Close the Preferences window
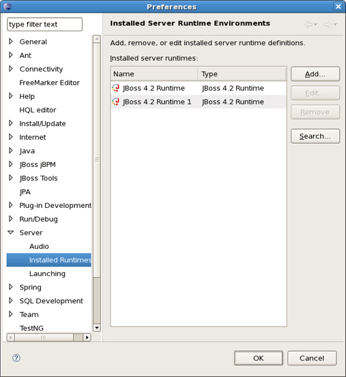Image resolution: width=346 pixels, height=377 pixels. (338, 7)
